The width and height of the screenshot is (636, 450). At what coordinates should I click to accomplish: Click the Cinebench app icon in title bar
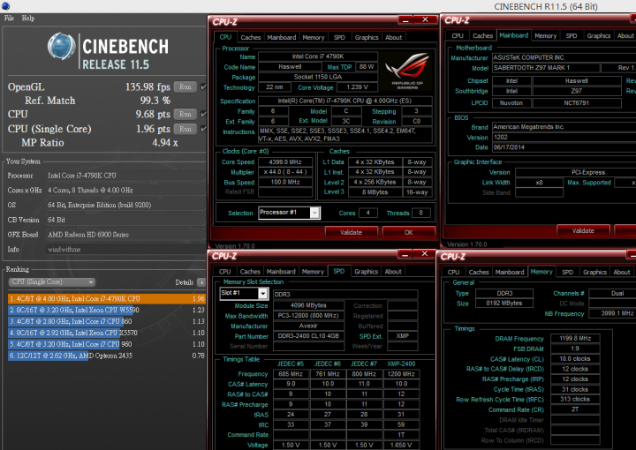[x=5, y=6]
